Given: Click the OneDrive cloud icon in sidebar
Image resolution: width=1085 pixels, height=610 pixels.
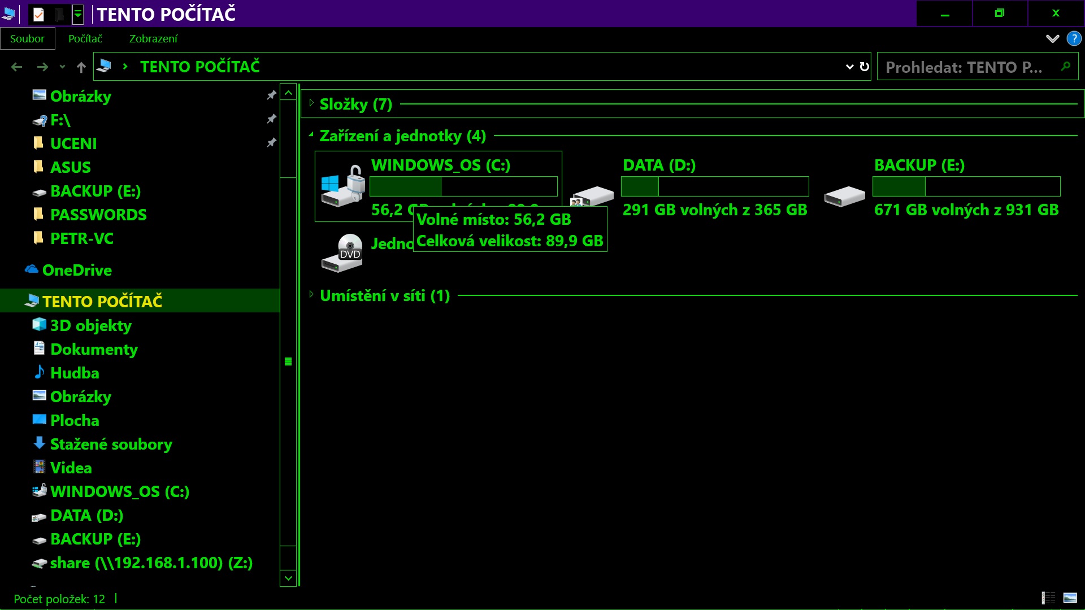Looking at the screenshot, I should (32, 269).
